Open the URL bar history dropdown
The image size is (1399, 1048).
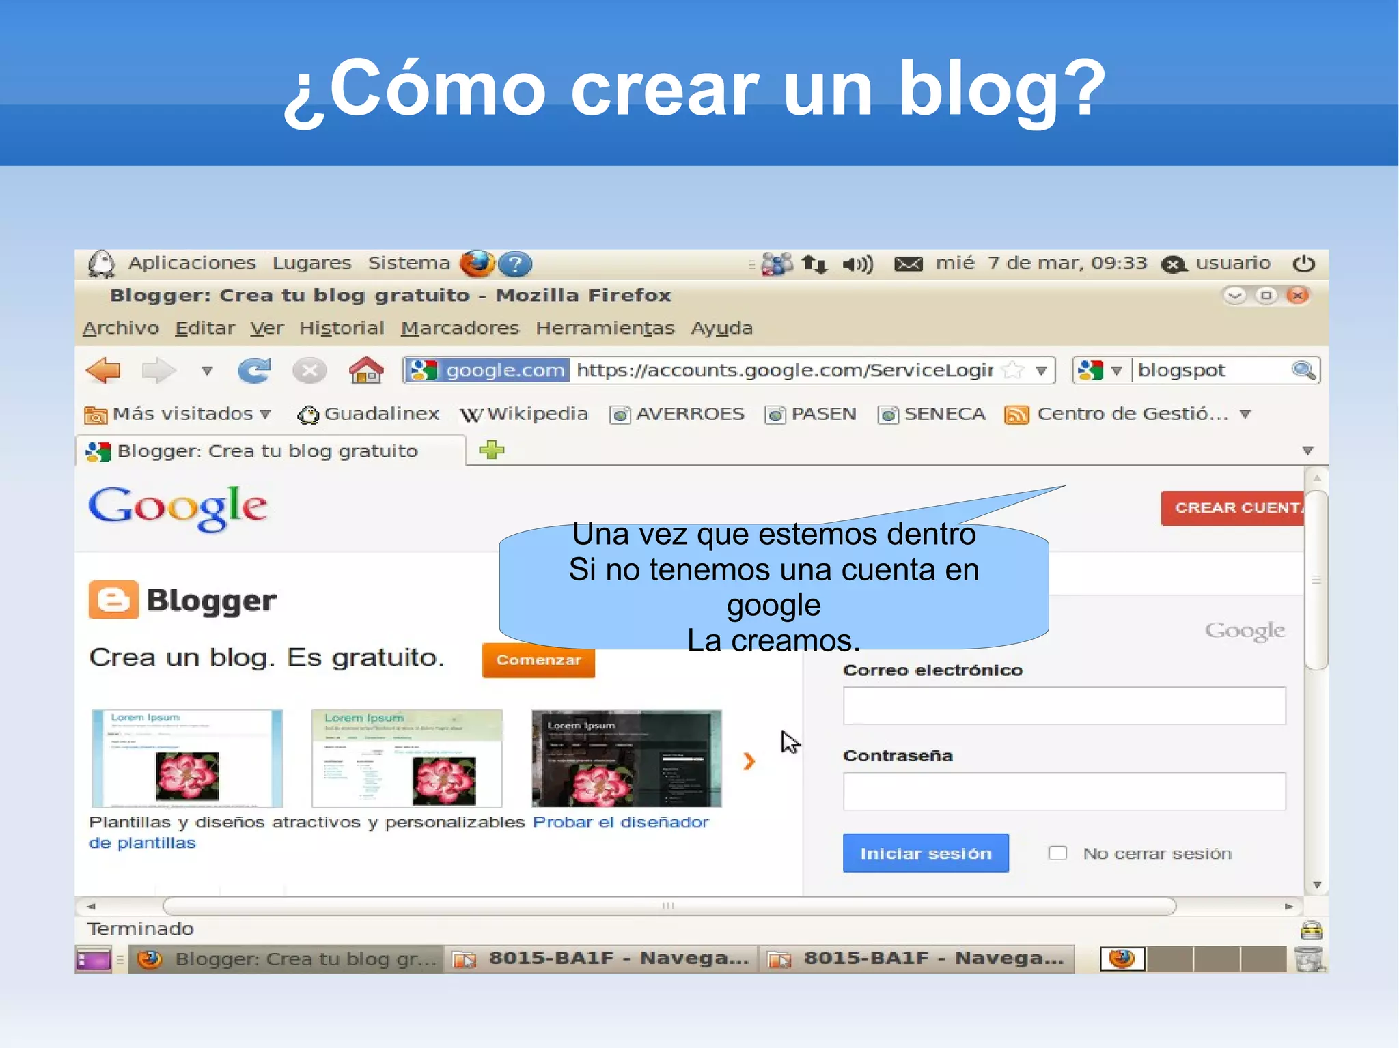(1041, 371)
